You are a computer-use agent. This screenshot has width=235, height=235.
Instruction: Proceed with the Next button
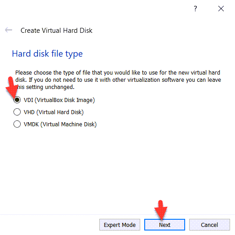click(164, 225)
